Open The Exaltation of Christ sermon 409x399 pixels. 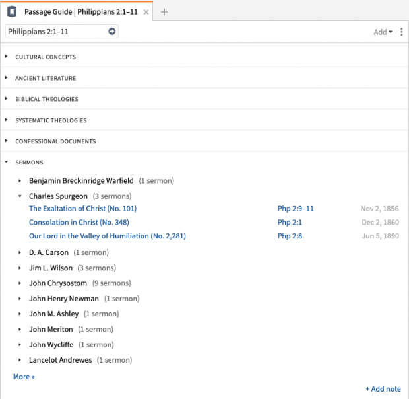(x=82, y=209)
